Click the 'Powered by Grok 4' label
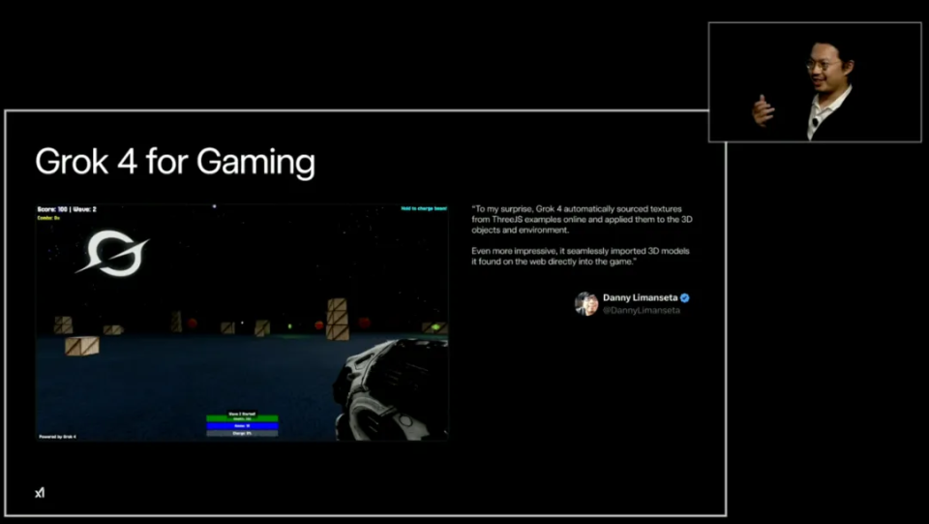This screenshot has height=524, width=929. click(x=57, y=436)
